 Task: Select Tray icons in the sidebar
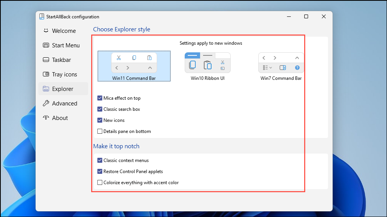coord(63,74)
